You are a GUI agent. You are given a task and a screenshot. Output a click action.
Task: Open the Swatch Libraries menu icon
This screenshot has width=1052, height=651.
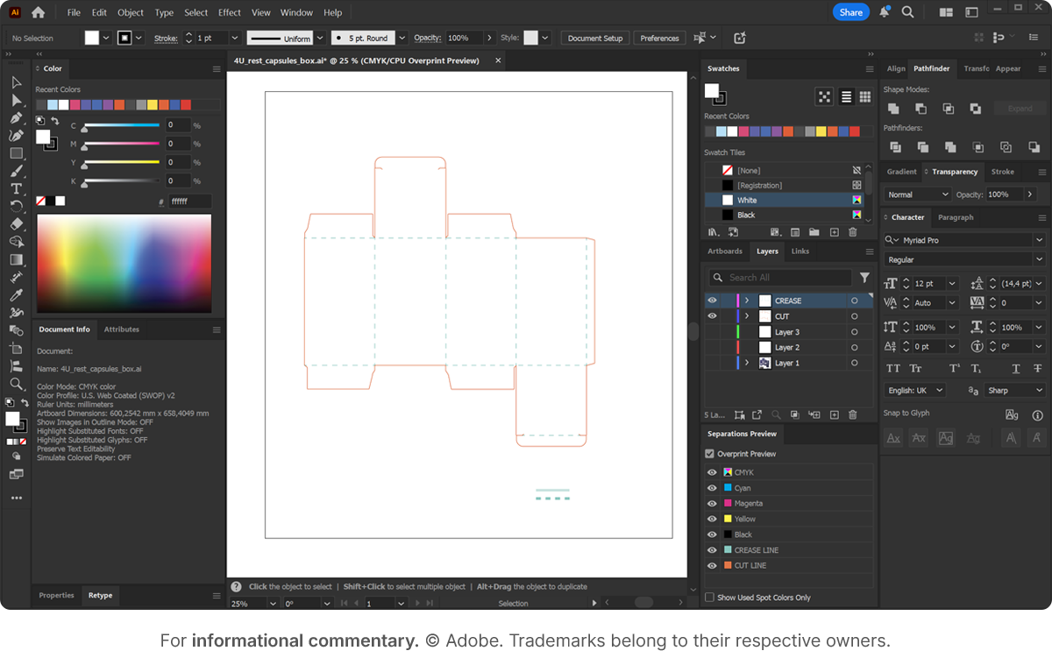pos(713,232)
